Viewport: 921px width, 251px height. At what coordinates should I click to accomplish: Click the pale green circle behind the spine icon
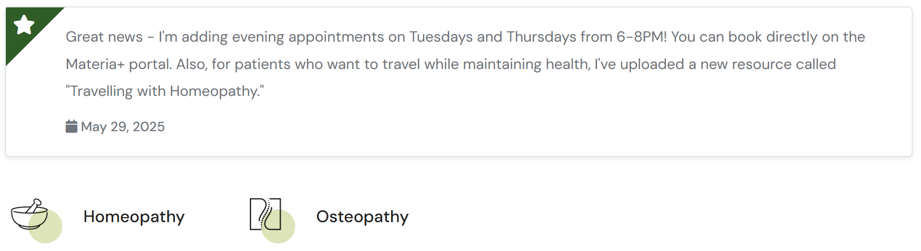point(282,229)
